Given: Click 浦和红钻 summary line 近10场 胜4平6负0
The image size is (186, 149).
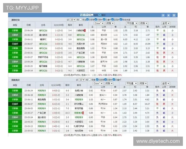Looking at the screenshot, I should coord(93,75).
